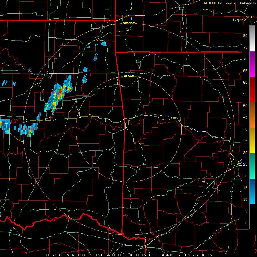The image size is (257, 257).
Task: Click the KSRX radar station identifier
Action: click(167, 255)
